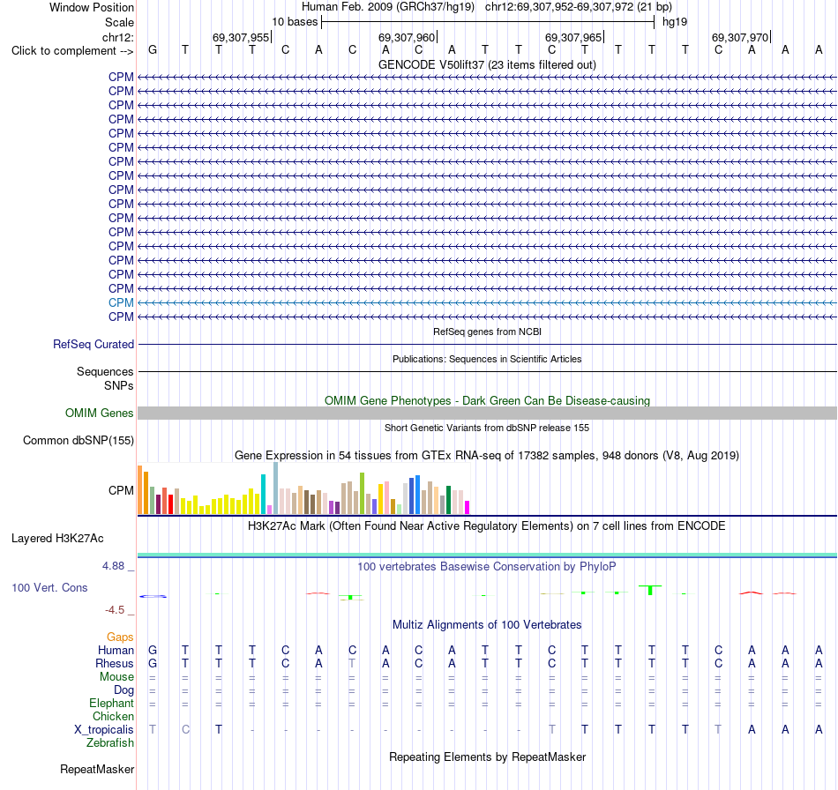Click the G base in the complement row
This screenshot has height=790, width=838.
(153, 50)
